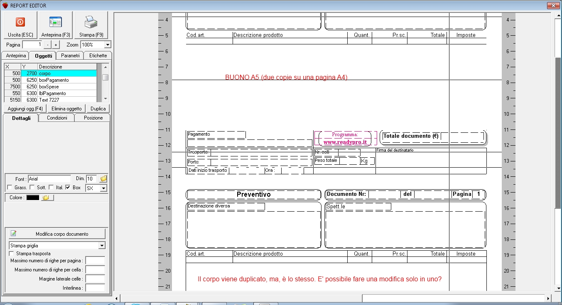Expand the Stampa griglia dropdown
Viewport: 562px width, 305px height.
tap(102, 246)
